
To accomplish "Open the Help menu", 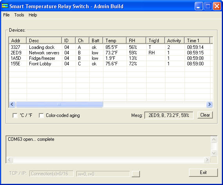I will (33, 15).
